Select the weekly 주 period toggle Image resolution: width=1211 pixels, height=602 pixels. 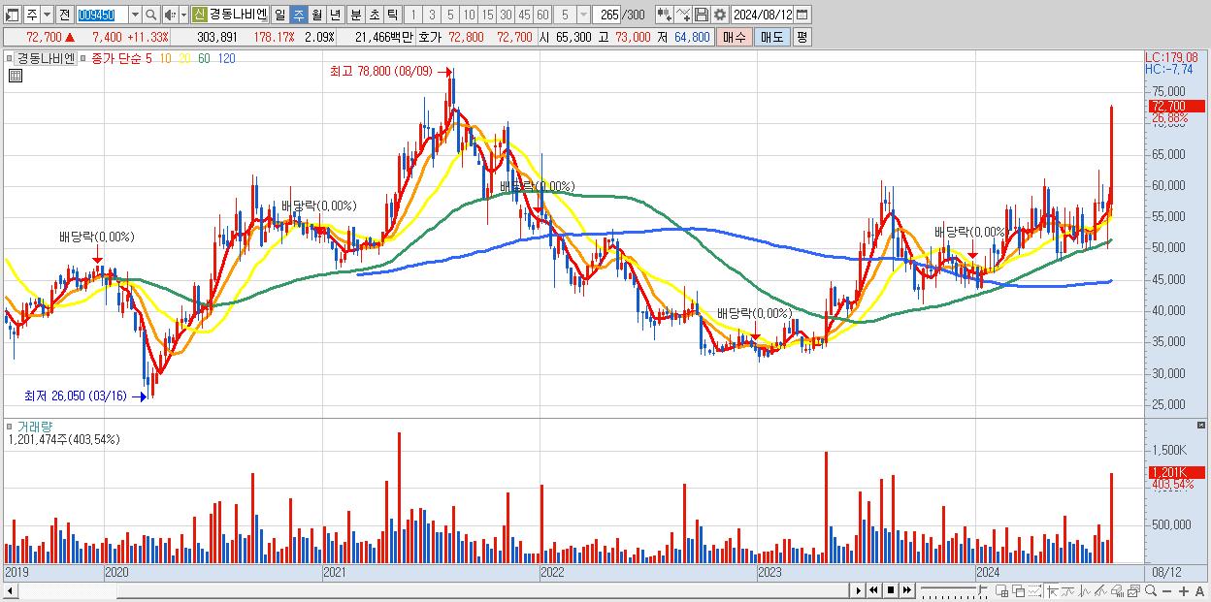298,15
